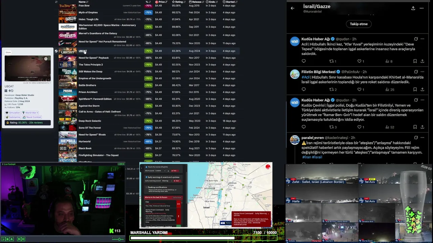The height and width of the screenshot is (243, 433).
Task: Bookmark the Kudüs Haber Ağı Hizbullah tweet
Action: click(x=415, y=61)
